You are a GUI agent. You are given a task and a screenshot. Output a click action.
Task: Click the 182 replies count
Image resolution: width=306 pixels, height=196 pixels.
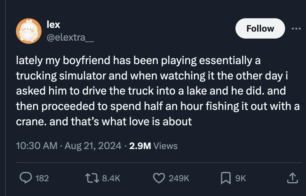point(42,178)
